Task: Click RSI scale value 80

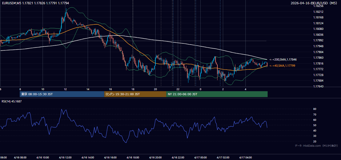Action: [x=315, y=109]
